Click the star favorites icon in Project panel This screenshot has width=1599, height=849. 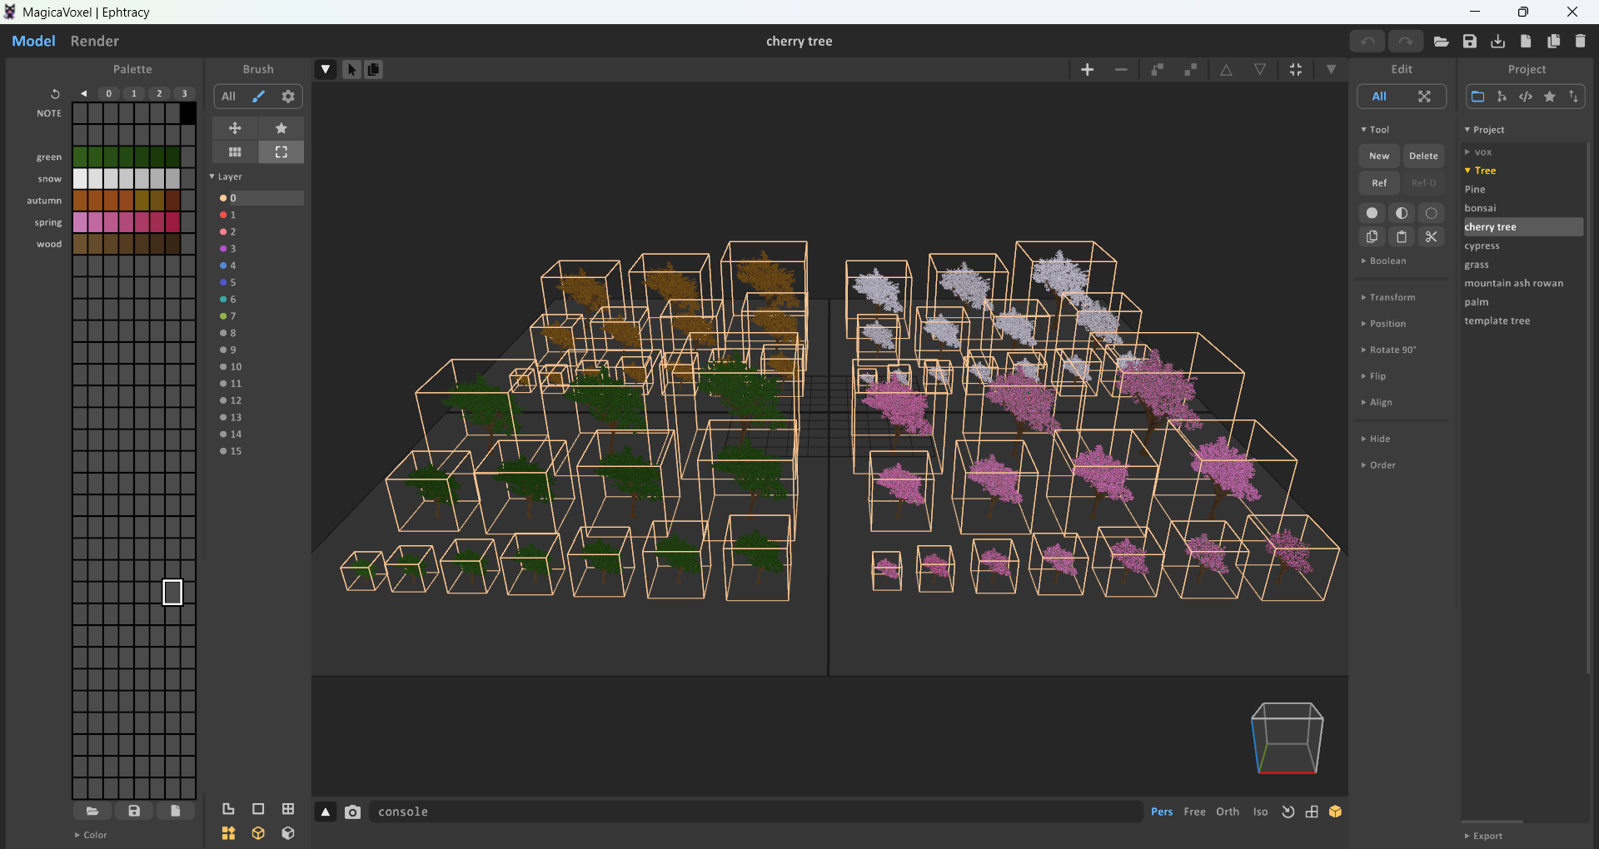point(1550,97)
